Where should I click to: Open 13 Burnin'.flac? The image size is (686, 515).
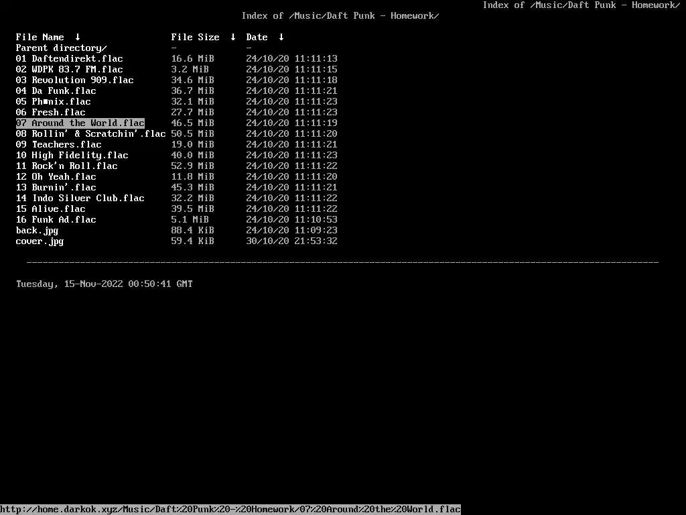56,188
